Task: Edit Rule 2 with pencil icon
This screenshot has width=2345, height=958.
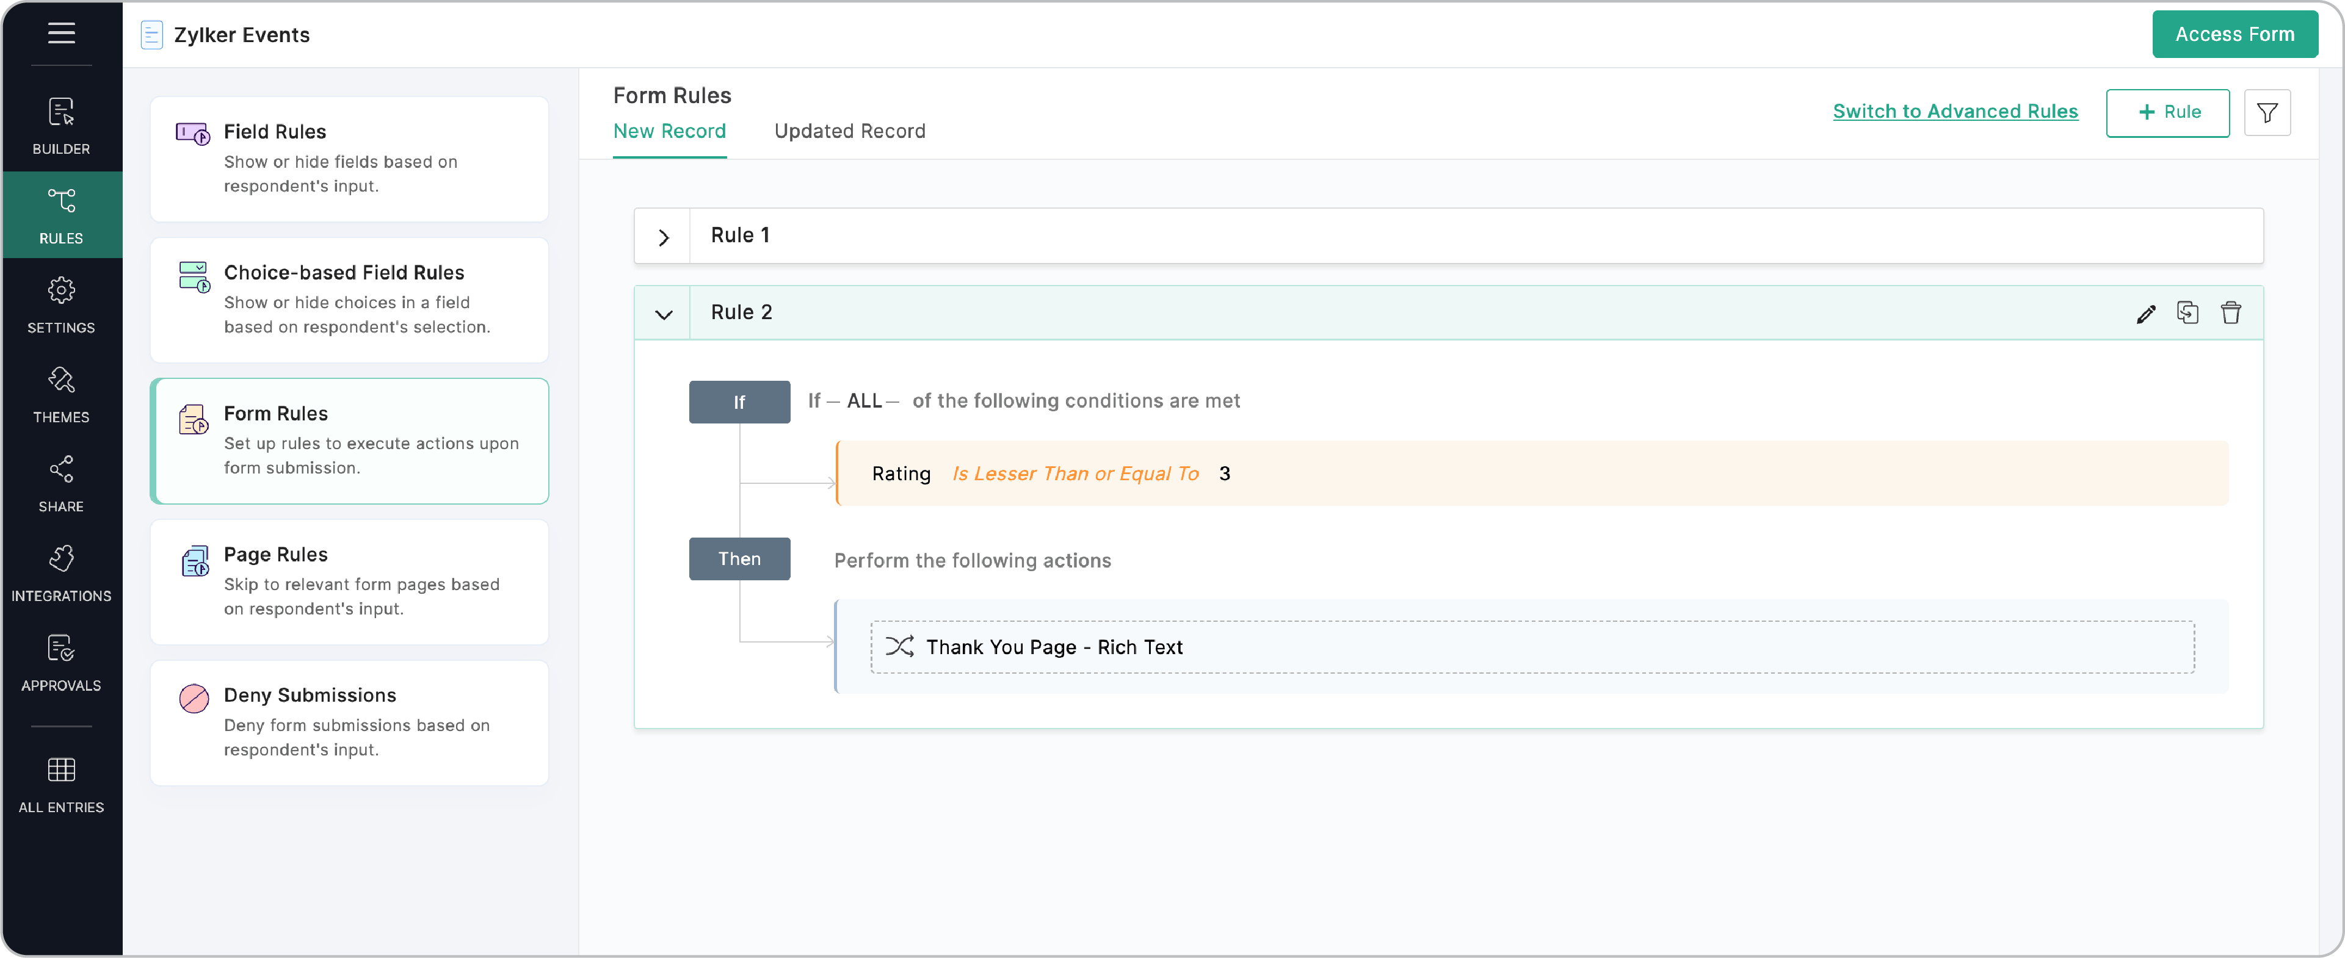Action: tap(2145, 314)
